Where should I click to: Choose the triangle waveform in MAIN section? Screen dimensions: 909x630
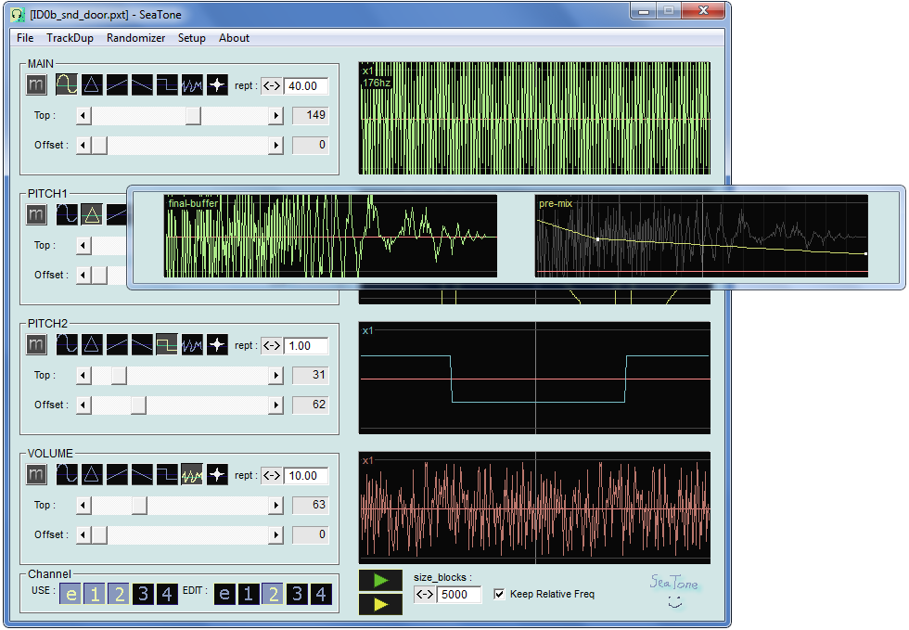[x=92, y=85]
